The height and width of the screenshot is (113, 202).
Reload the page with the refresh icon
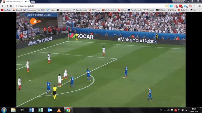tap(11, 6)
